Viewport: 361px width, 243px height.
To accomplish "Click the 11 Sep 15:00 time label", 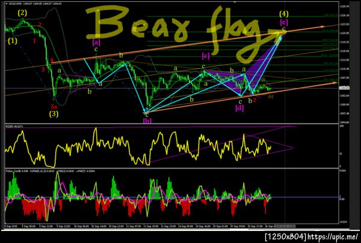I will pos(152,226).
